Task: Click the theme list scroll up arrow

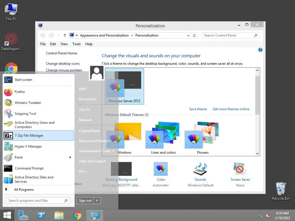Action: click(x=257, y=70)
